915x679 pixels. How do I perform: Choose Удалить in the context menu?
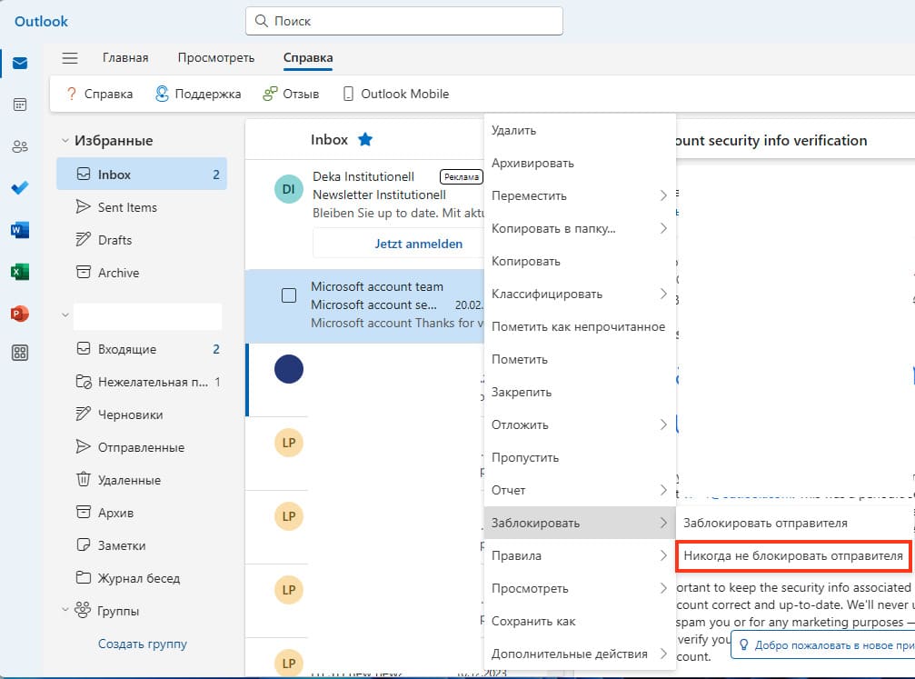pyautogui.click(x=580, y=130)
